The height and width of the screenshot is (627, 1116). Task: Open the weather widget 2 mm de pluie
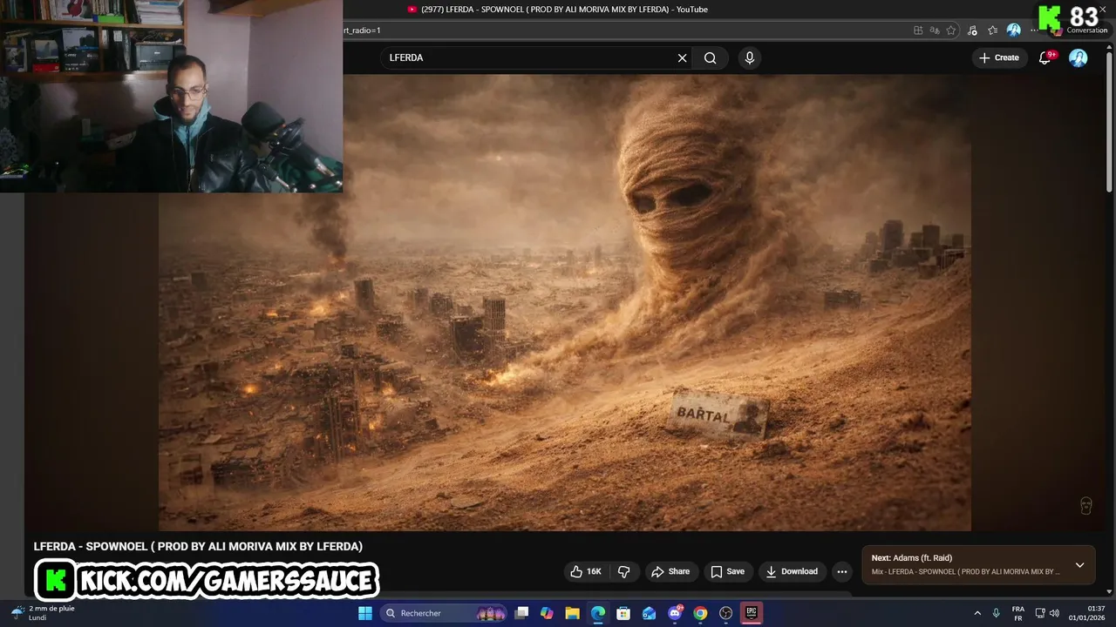pyautogui.click(x=41, y=613)
